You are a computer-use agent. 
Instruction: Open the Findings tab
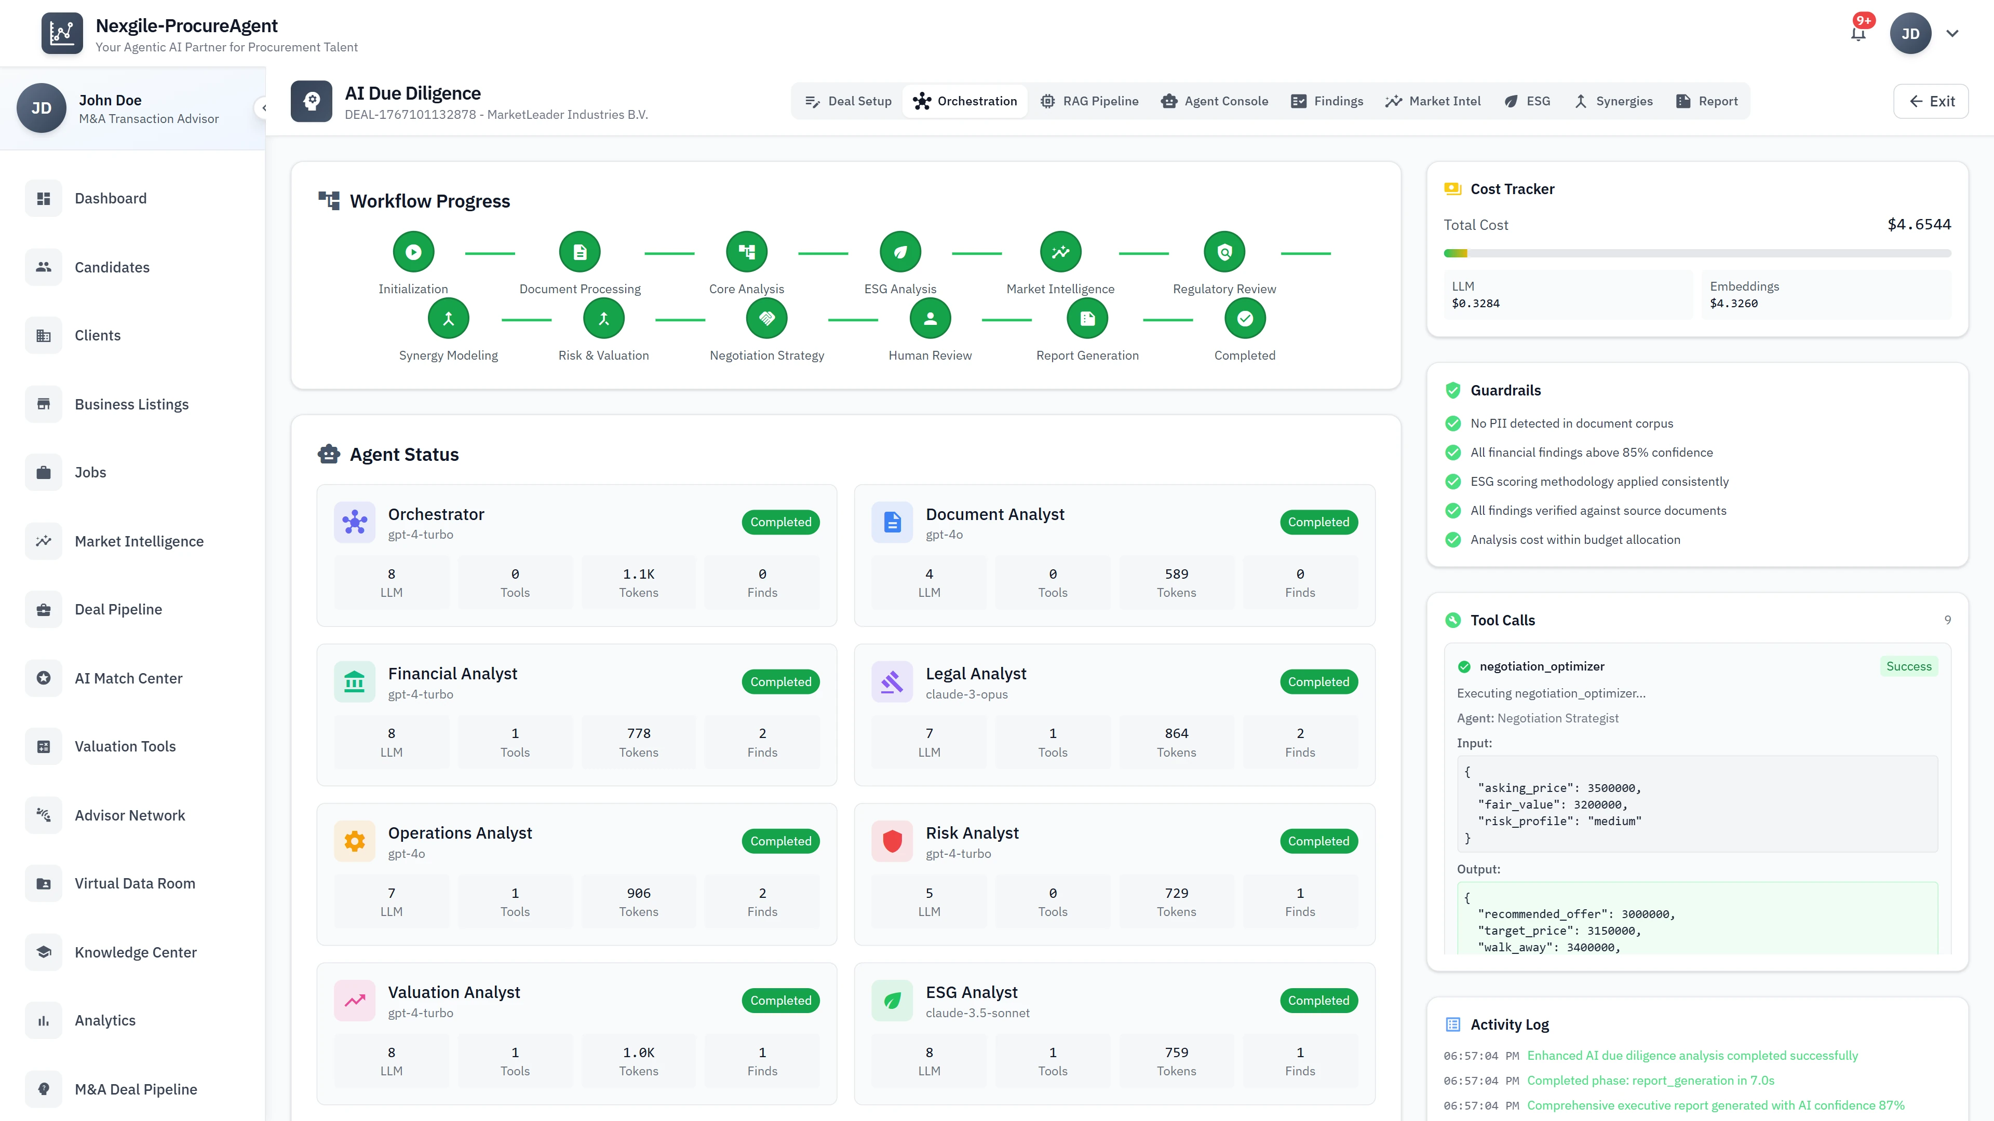point(1326,101)
